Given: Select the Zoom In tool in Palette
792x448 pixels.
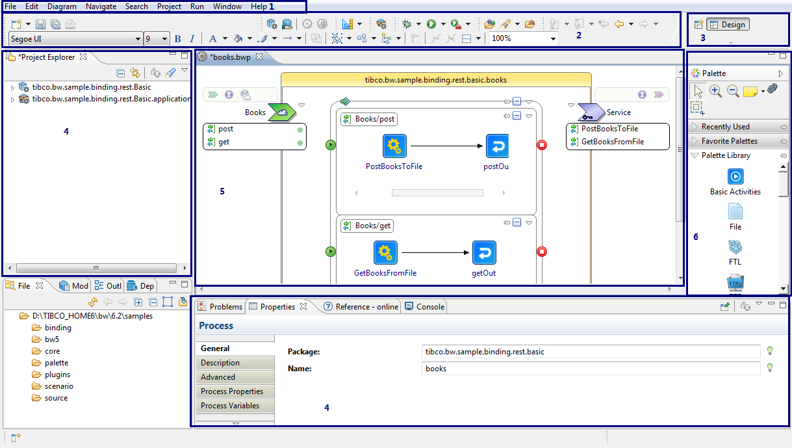Looking at the screenshot, I should [715, 91].
